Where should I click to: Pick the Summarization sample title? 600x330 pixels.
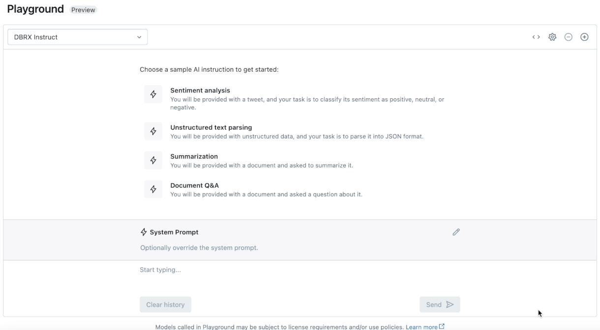coord(194,157)
